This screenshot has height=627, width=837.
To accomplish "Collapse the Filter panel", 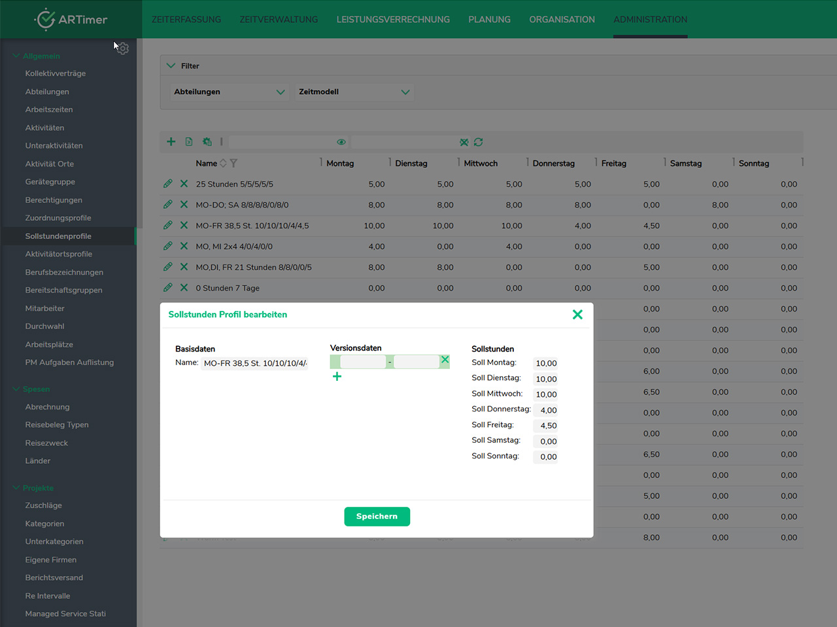I will tap(171, 66).
